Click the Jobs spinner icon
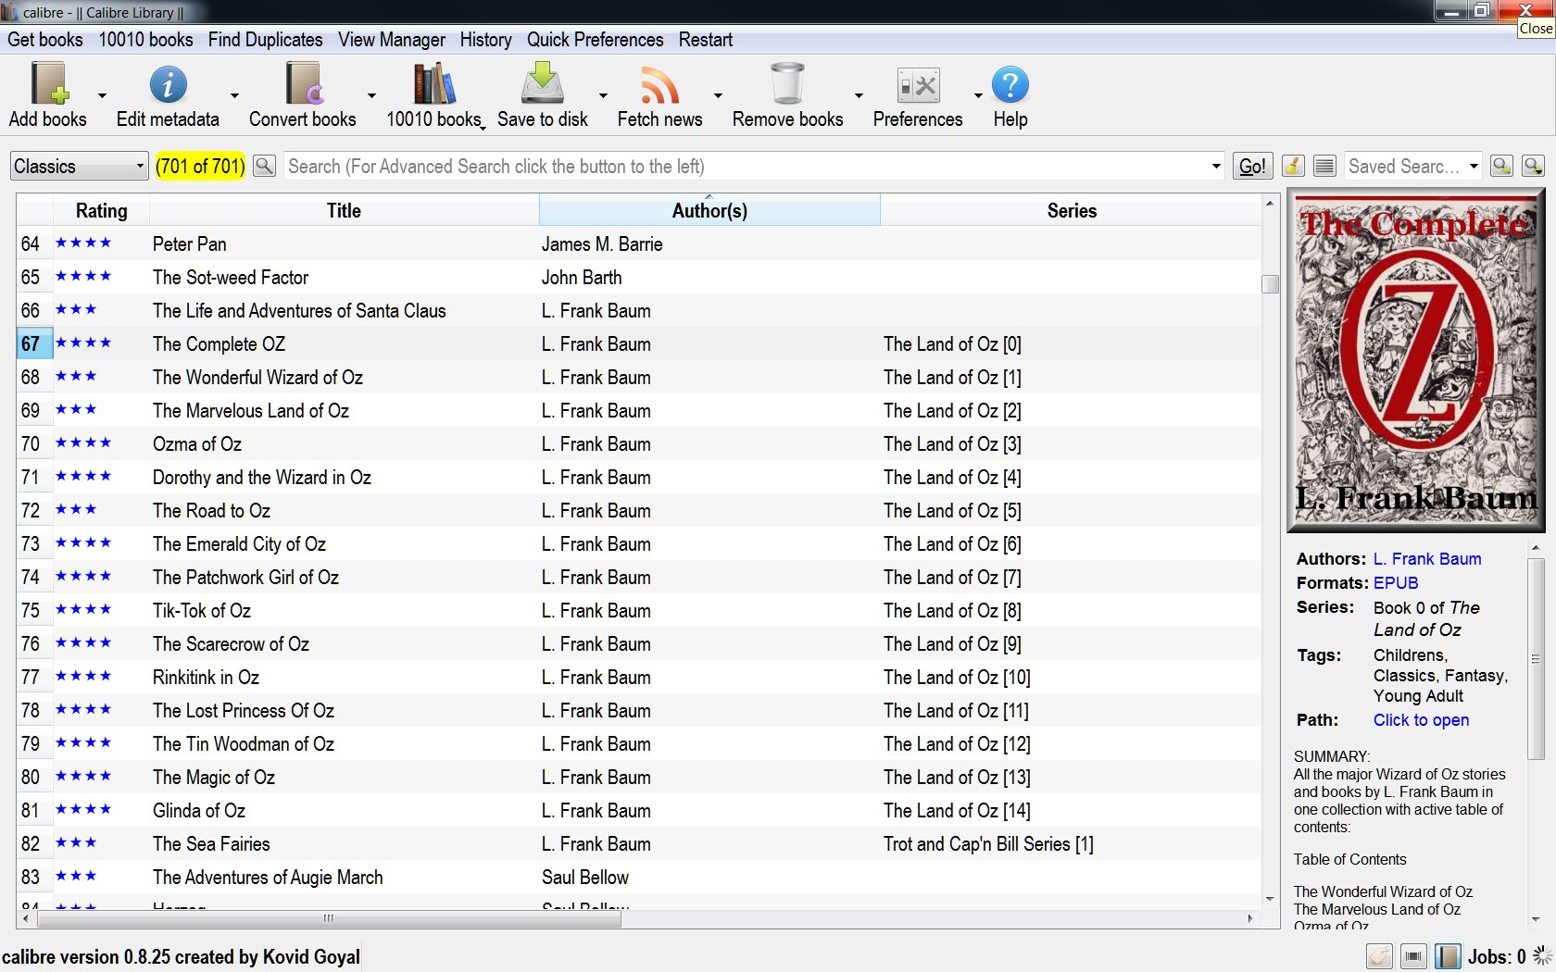 [1542, 956]
